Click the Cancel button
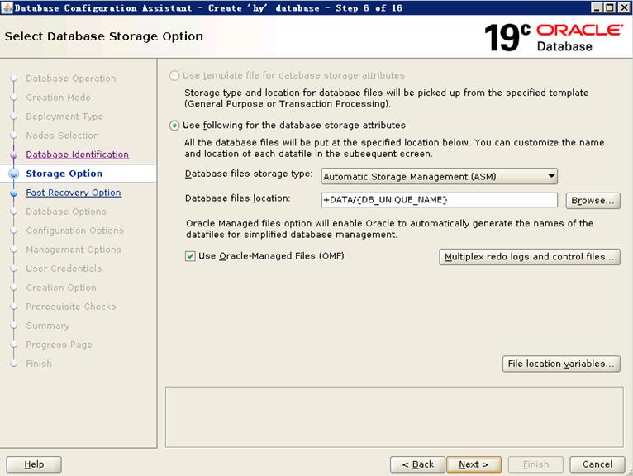This screenshot has height=476, width=633. pyautogui.click(x=597, y=464)
